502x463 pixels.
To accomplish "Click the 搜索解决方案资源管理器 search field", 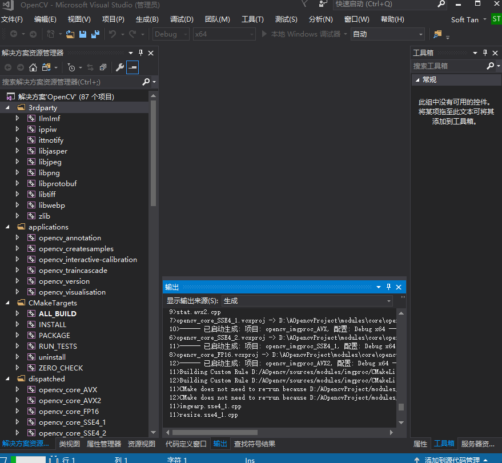I will tap(71, 82).
